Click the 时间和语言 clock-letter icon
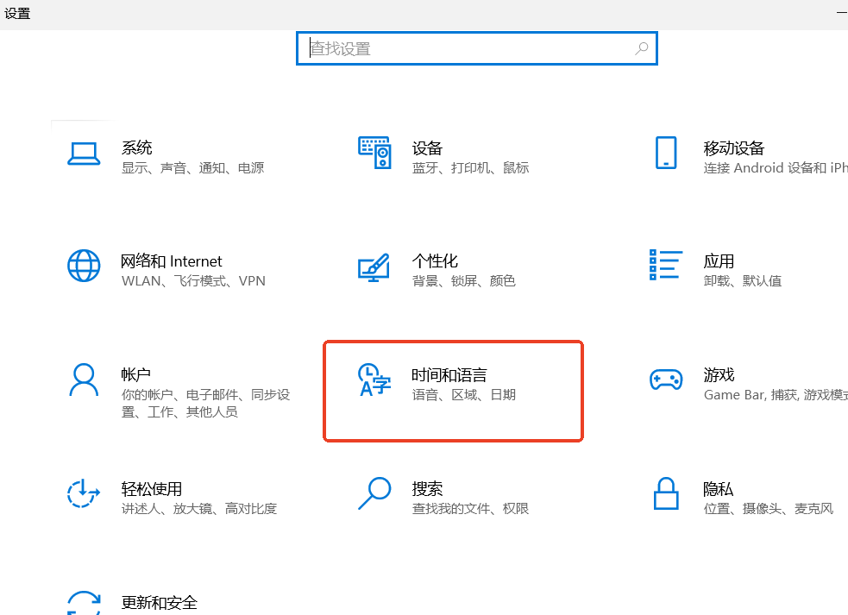 click(374, 380)
